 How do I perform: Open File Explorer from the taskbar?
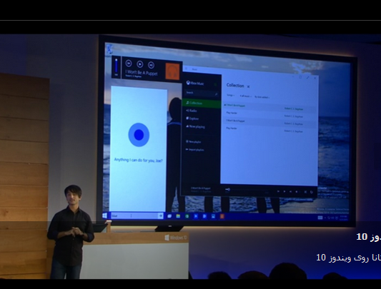pos(178,216)
